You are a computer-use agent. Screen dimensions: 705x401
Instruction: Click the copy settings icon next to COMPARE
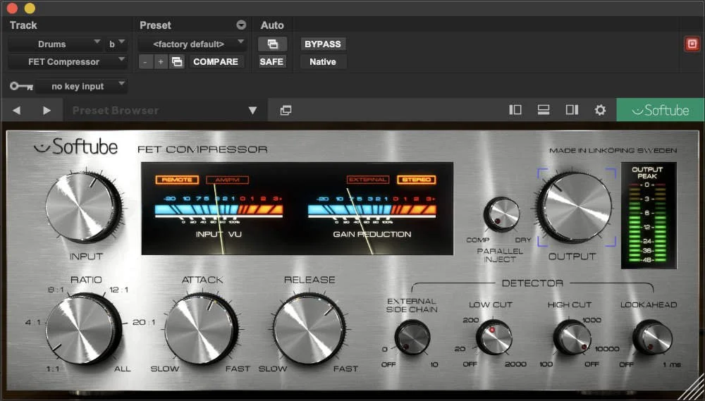[x=177, y=61]
